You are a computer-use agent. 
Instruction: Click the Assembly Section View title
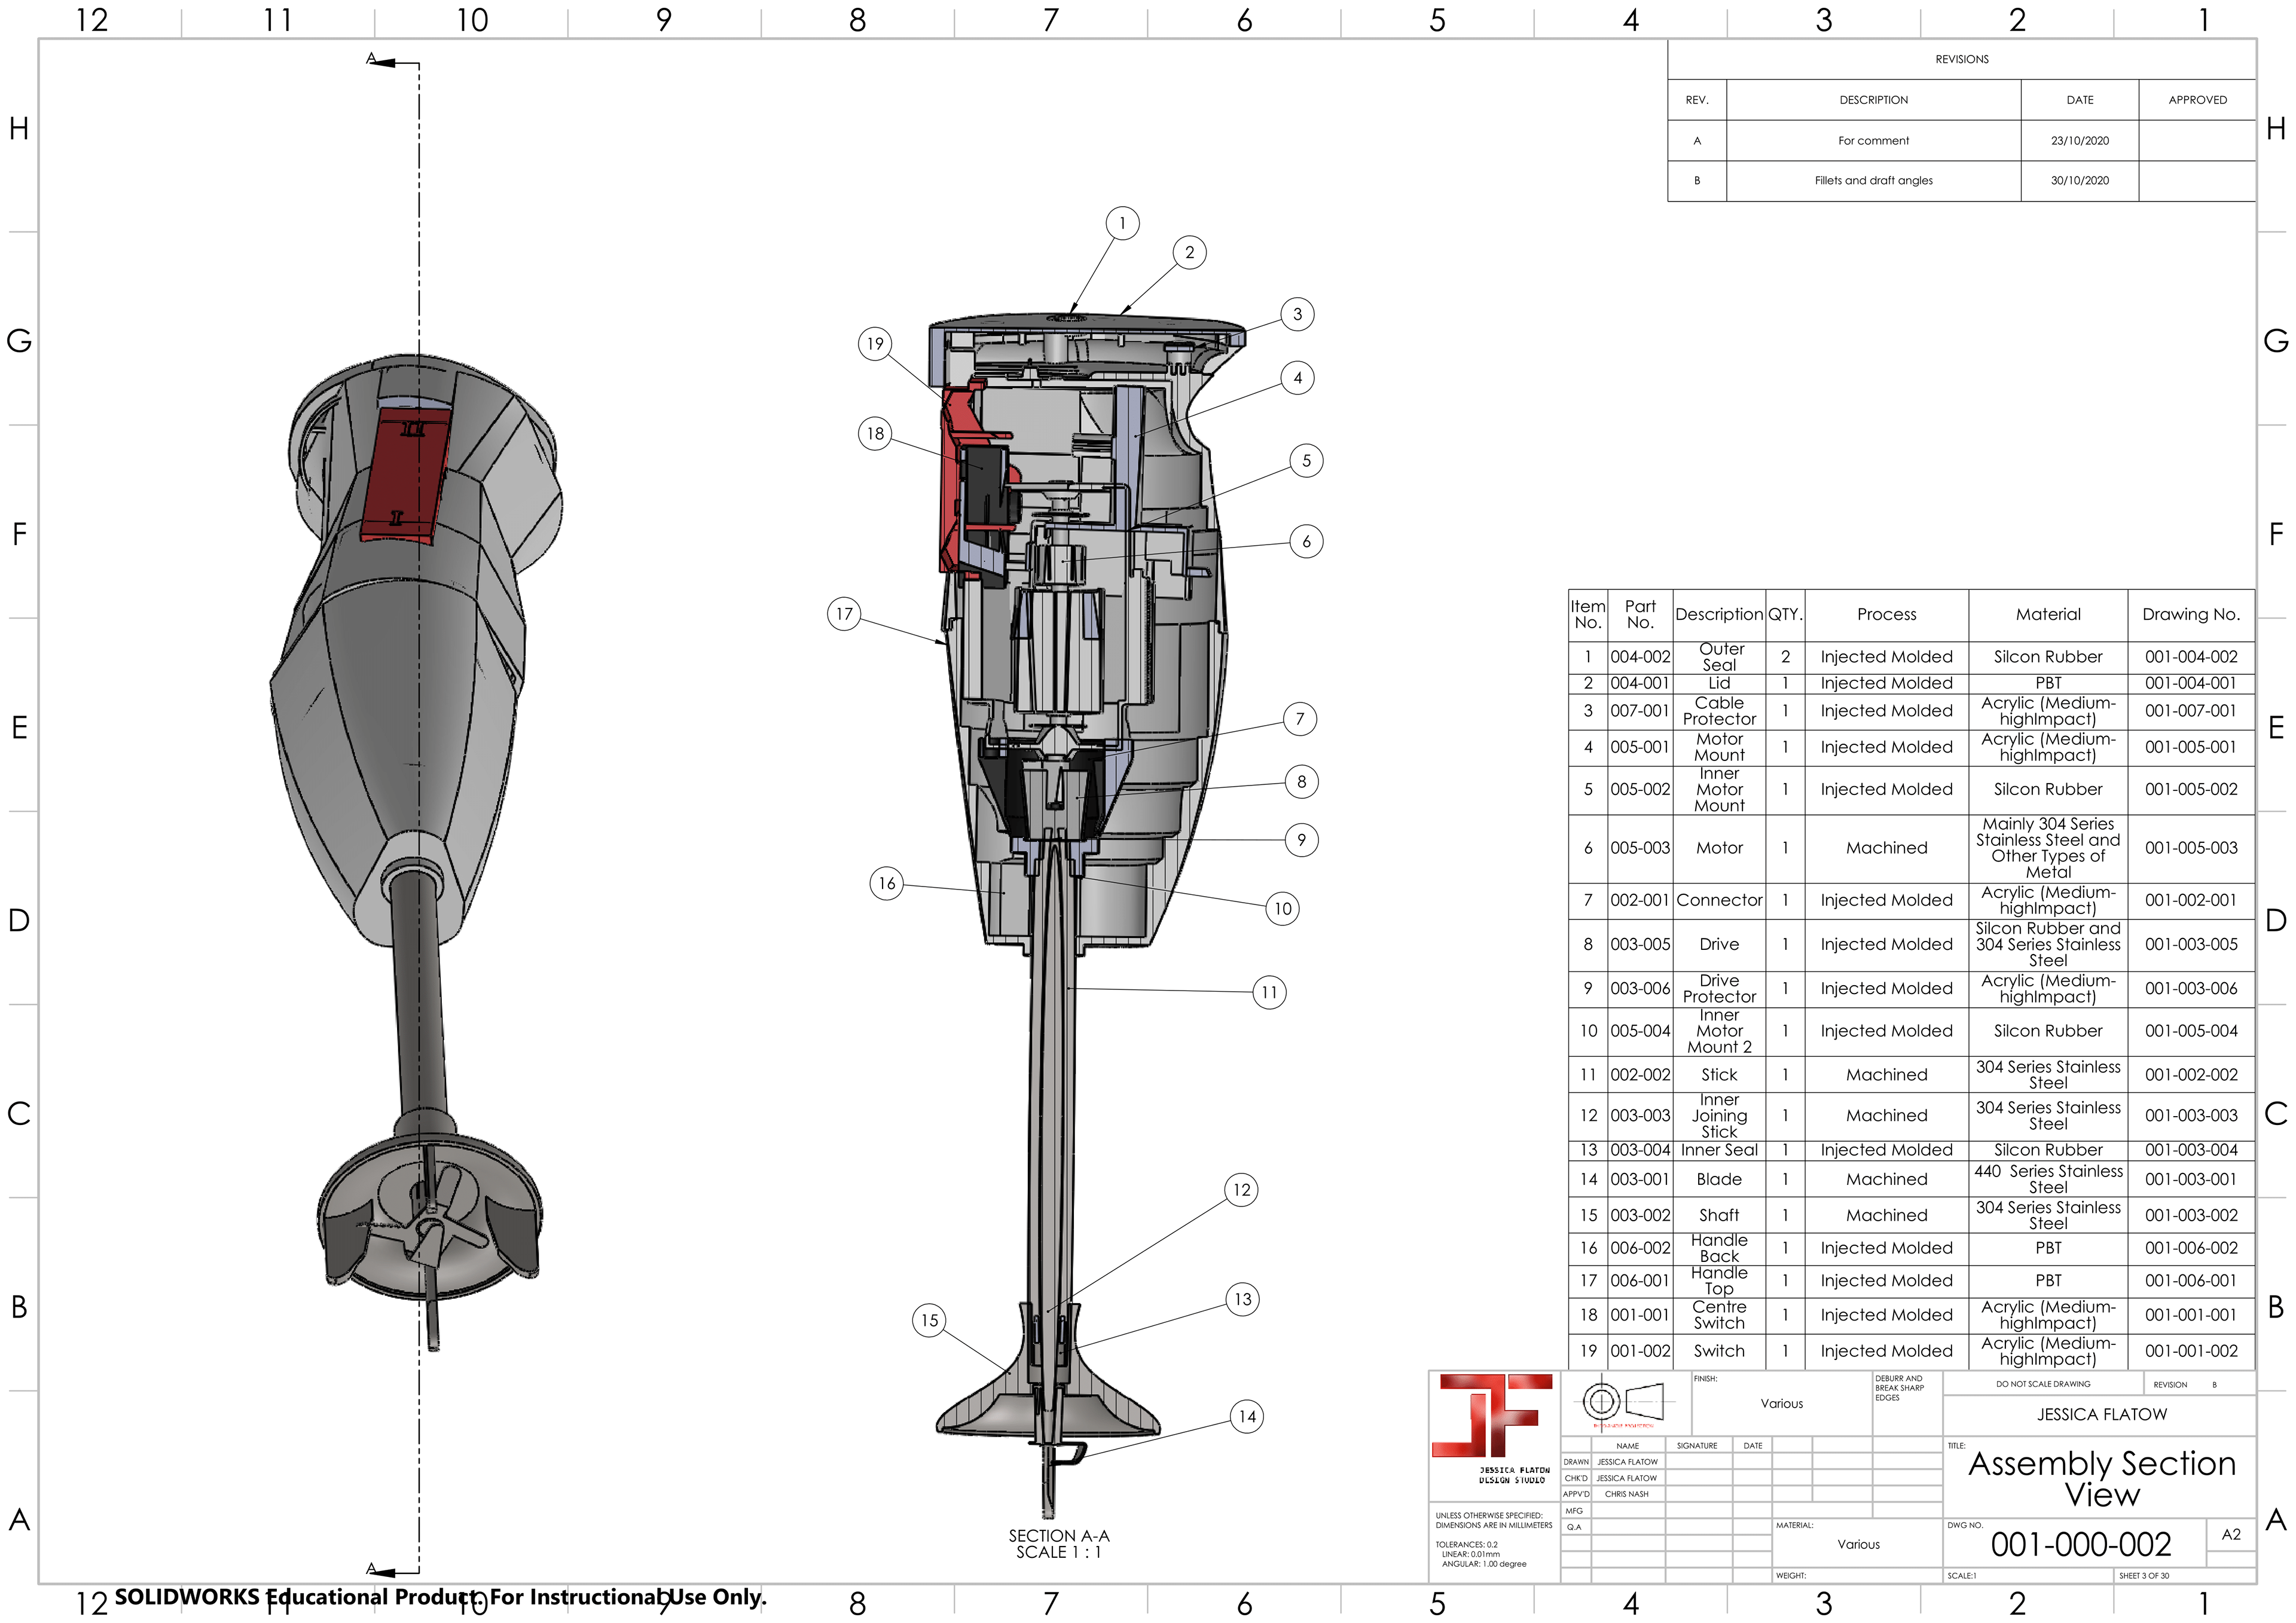click(x=2101, y=1478)
